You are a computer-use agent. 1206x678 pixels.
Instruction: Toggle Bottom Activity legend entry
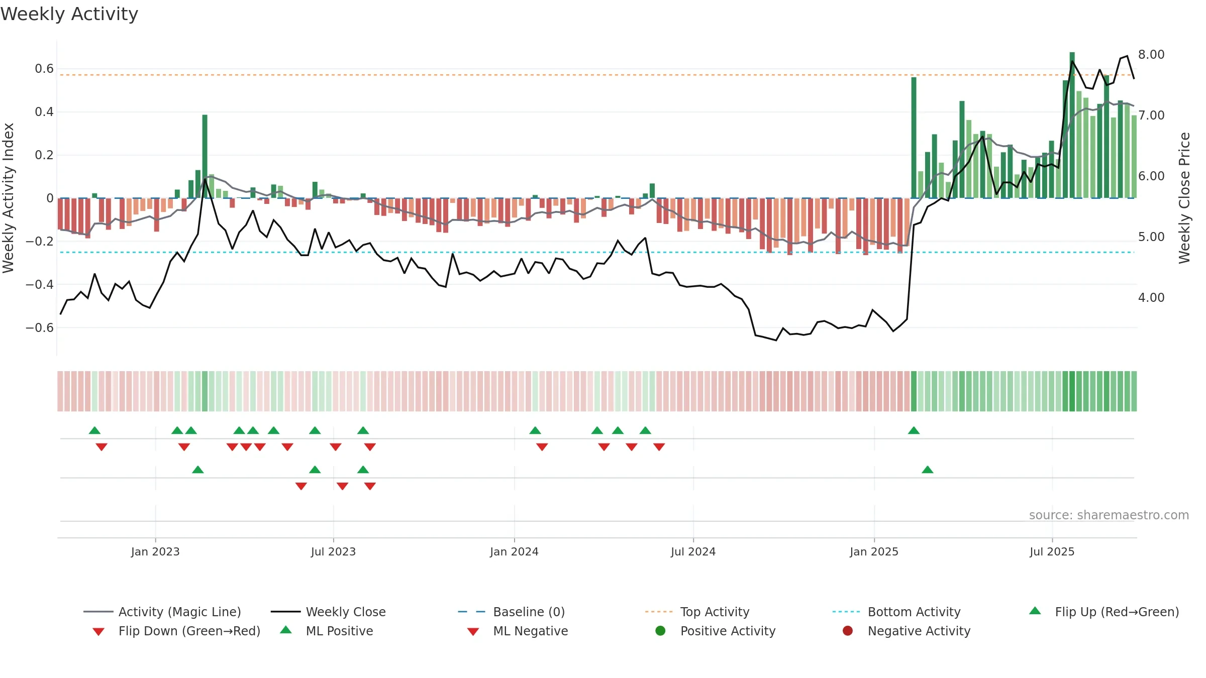click(896, 612)
